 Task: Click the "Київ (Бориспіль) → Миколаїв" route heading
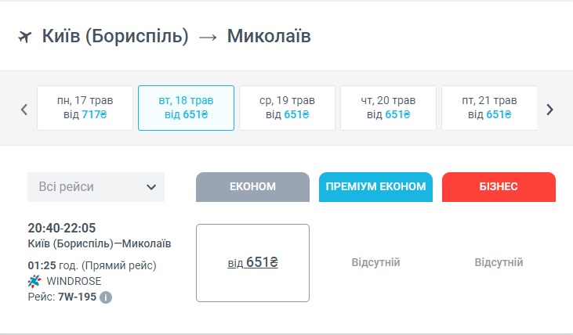coord(175,37)
